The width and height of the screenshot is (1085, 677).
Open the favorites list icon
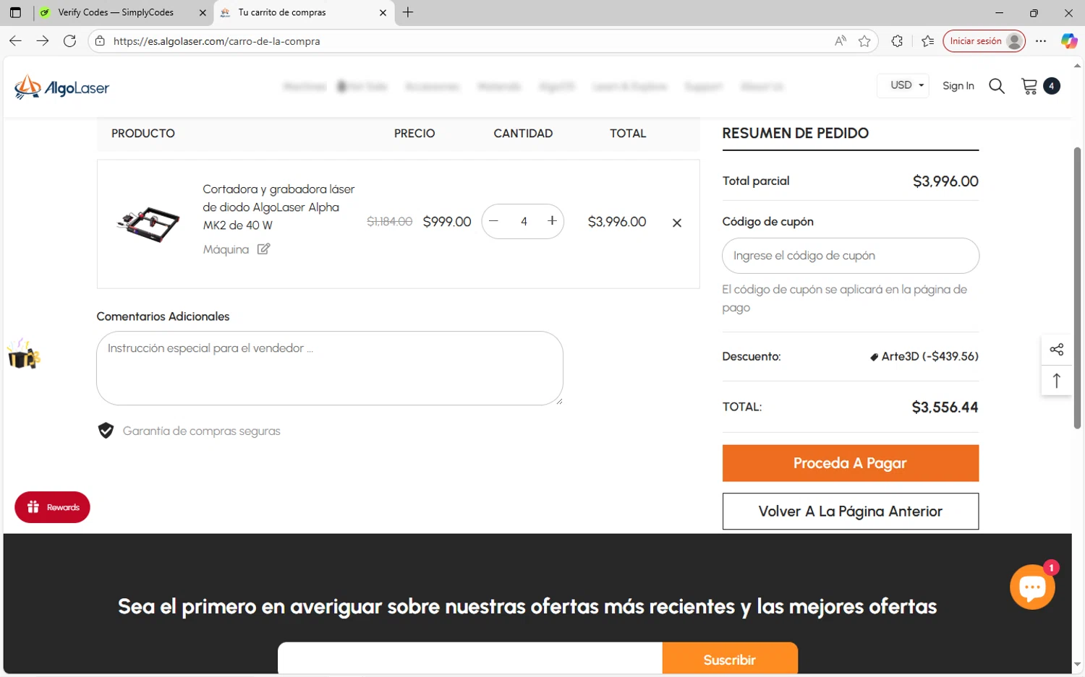tap(928, 41)
